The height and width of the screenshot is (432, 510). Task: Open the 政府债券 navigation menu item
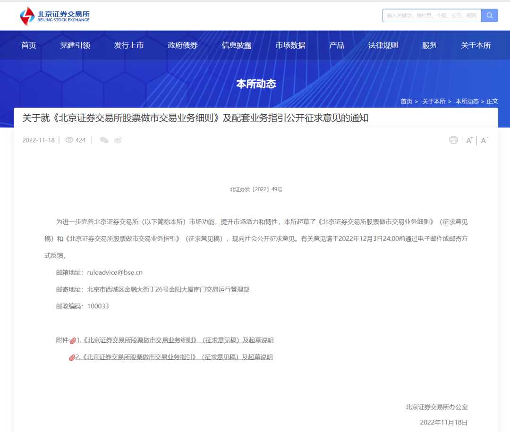tap(183, 45)
